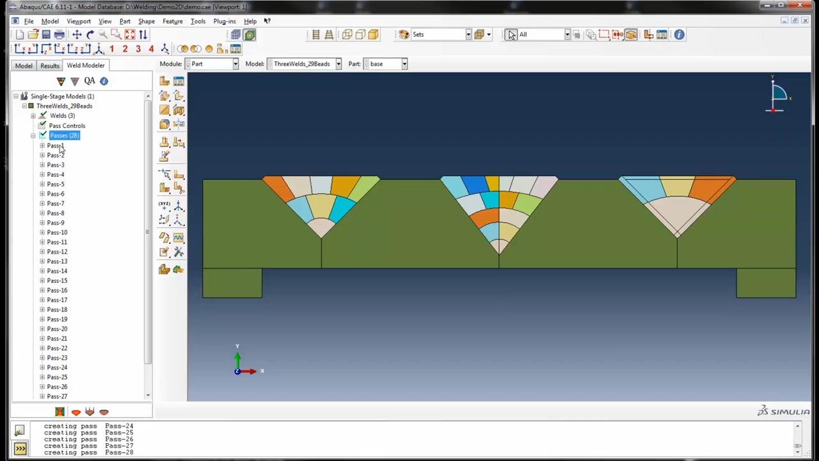Click the colored triangle weld icon

(x=61, y=81)
